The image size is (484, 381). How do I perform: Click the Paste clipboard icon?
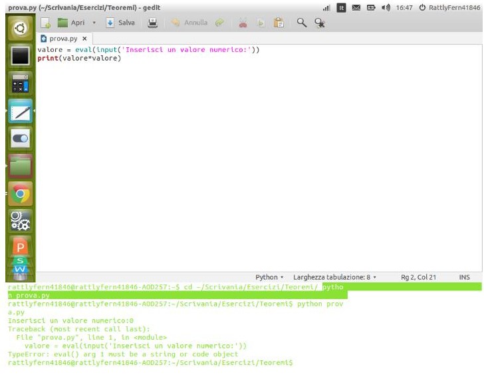tap(279, 23)
